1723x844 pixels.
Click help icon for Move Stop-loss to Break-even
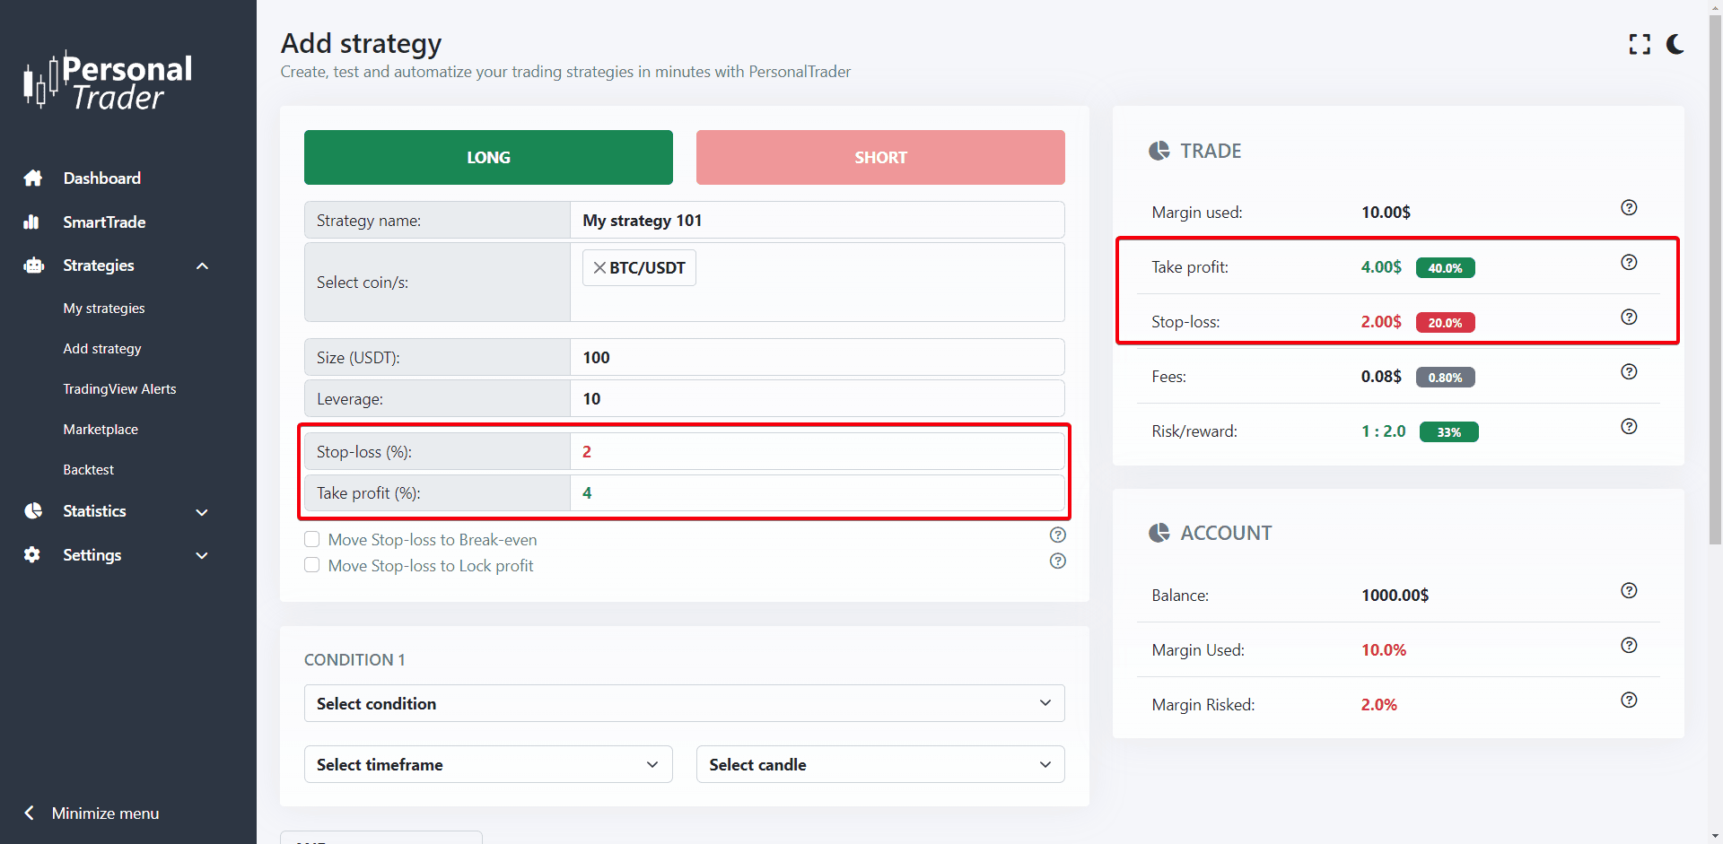pos(1058,535)
